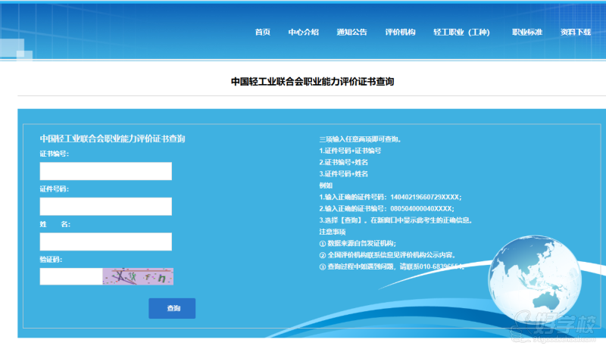
Task: Select the 证书编号 field label
Action: pos(55,154)
